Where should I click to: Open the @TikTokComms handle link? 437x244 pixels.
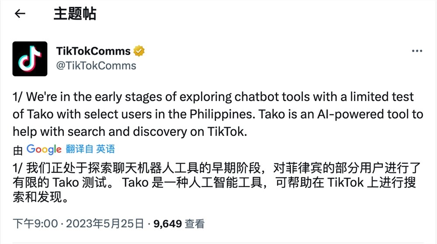click(96, 66)
